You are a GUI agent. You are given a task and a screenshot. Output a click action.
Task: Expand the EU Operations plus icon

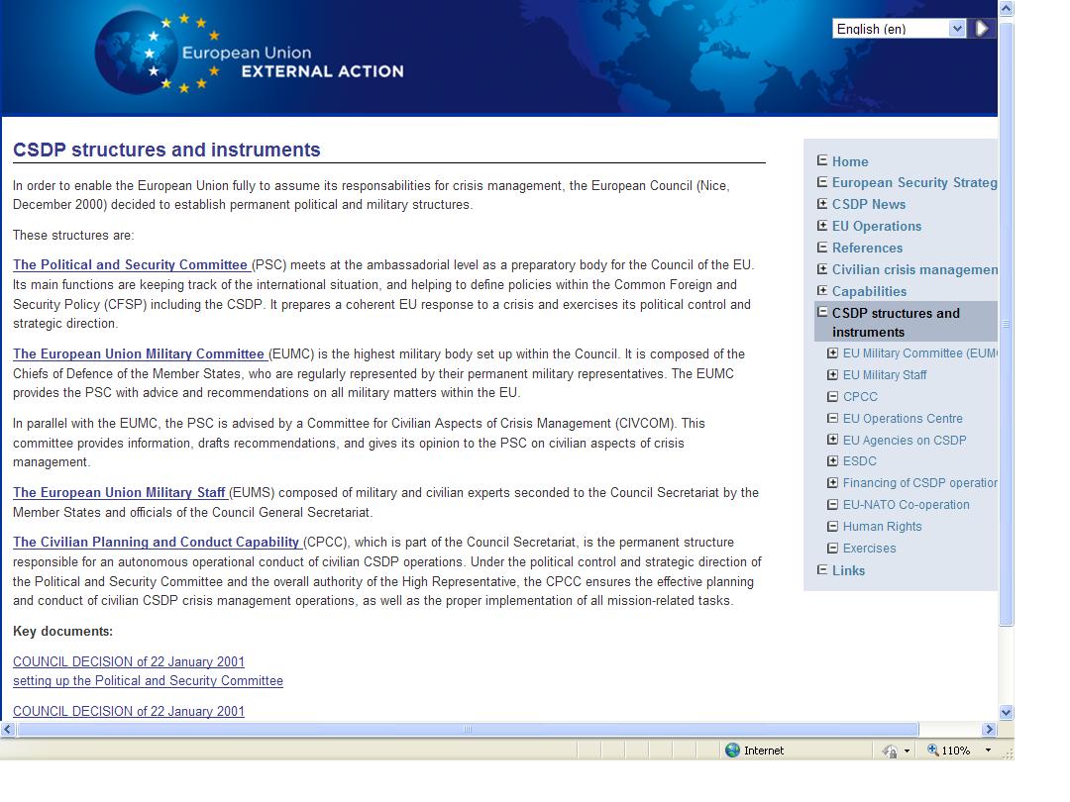coord(822,226)
